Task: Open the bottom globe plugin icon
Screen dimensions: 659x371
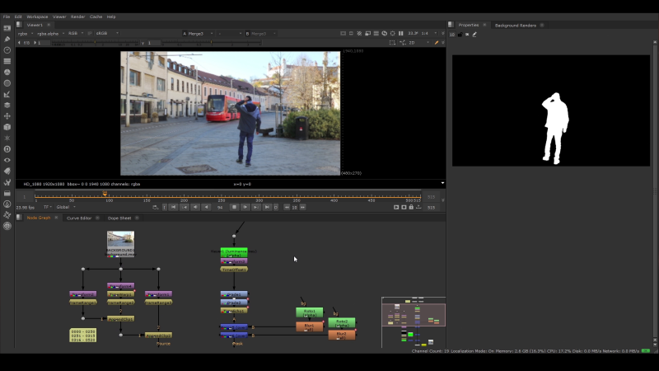Action: pyautogui.click(x=7, y=226)
